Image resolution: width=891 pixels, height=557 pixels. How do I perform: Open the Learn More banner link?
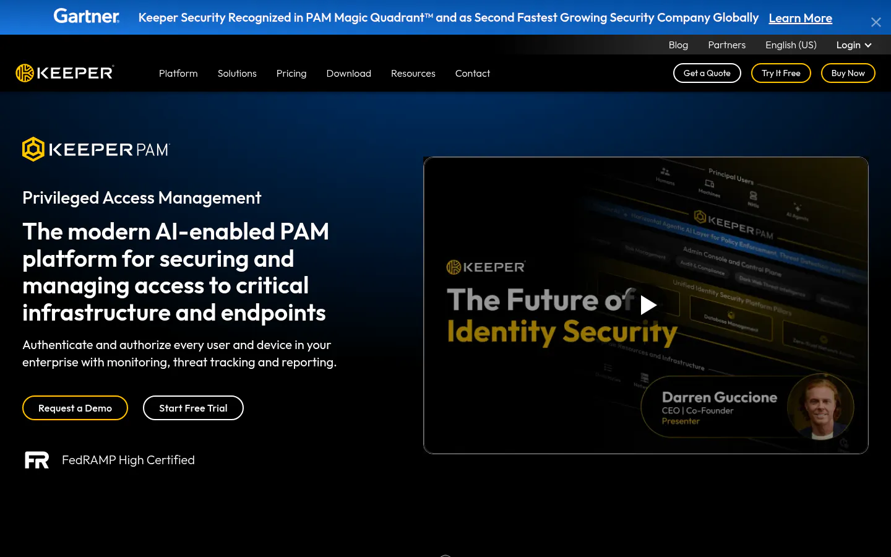click(800, 18)
